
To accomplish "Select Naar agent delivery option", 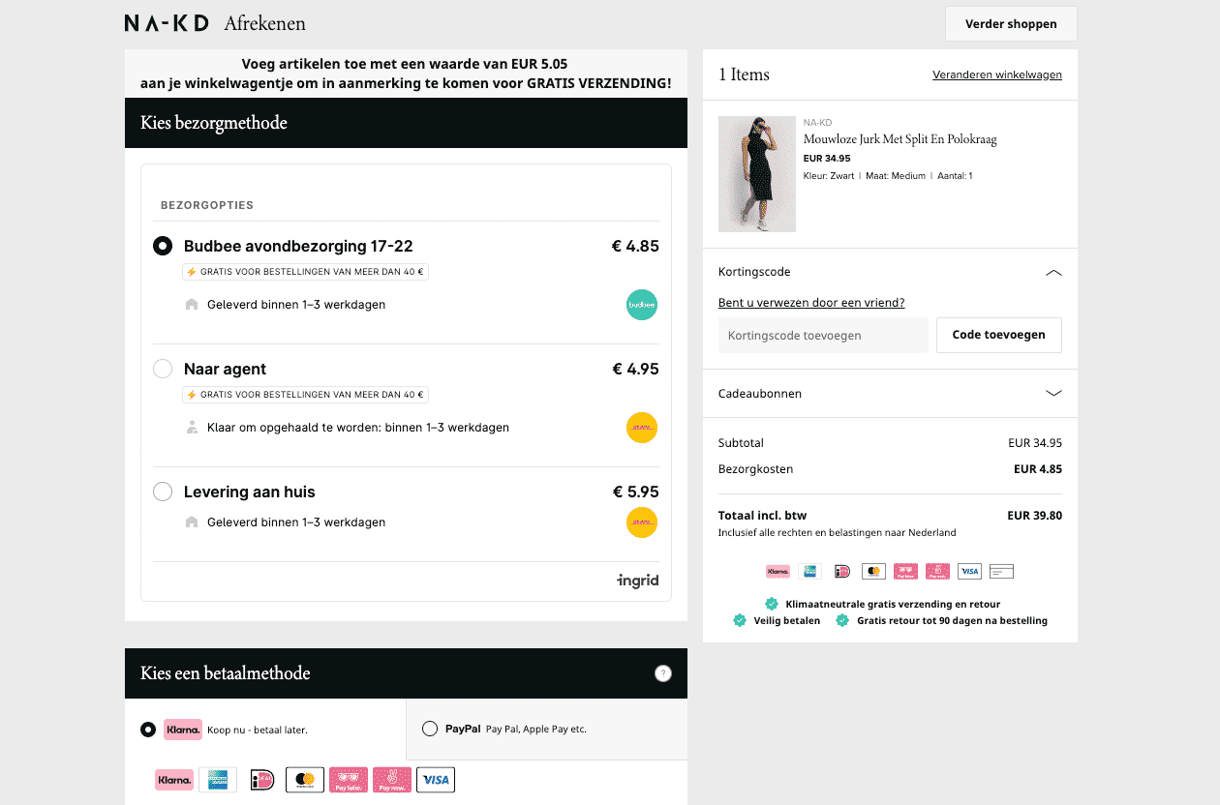I will (x=163, y=369).
